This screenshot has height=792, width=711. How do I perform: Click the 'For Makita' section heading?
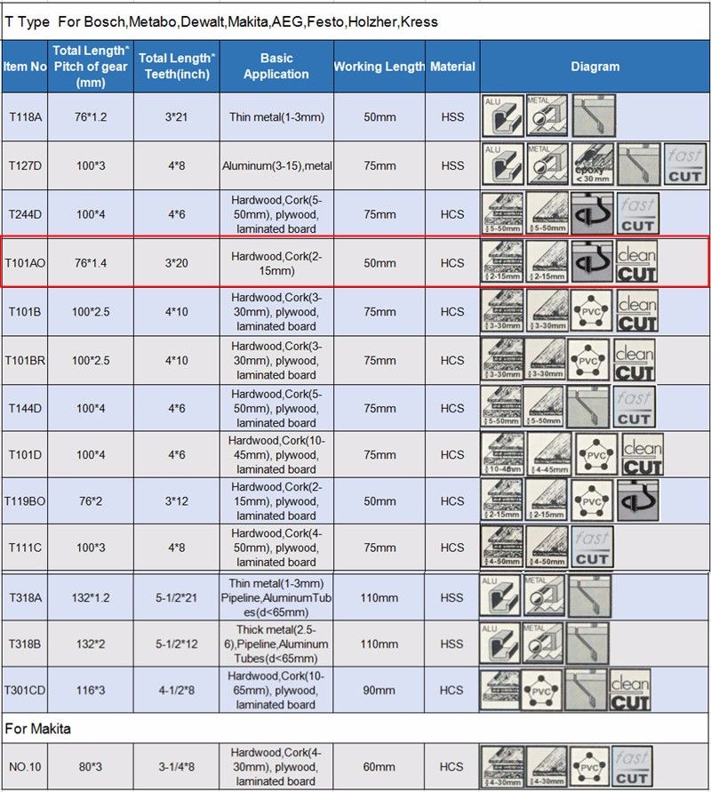[x=38, y=729]
